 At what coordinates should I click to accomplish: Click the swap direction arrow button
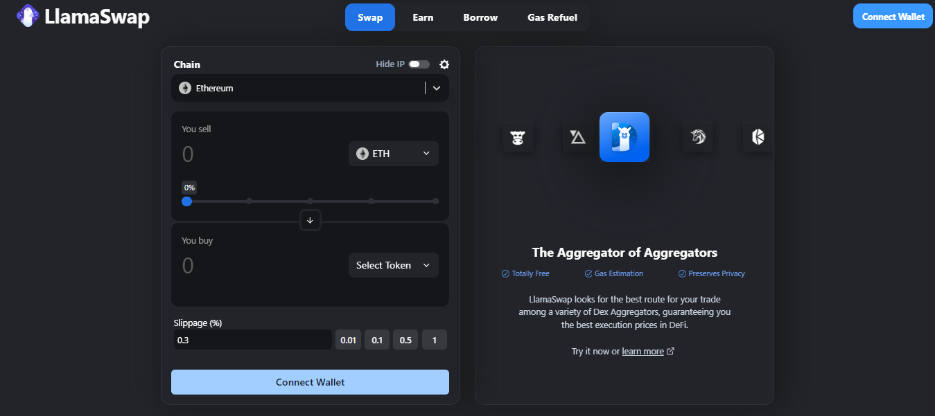(x=310, y=220)
